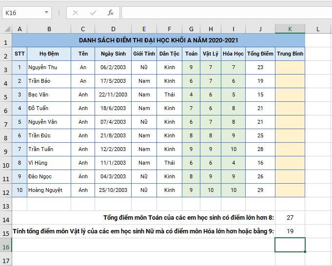The image size is (332, 266).
Task: Click birth date cell '25/10/2003'
Action: tap(113, 190)
